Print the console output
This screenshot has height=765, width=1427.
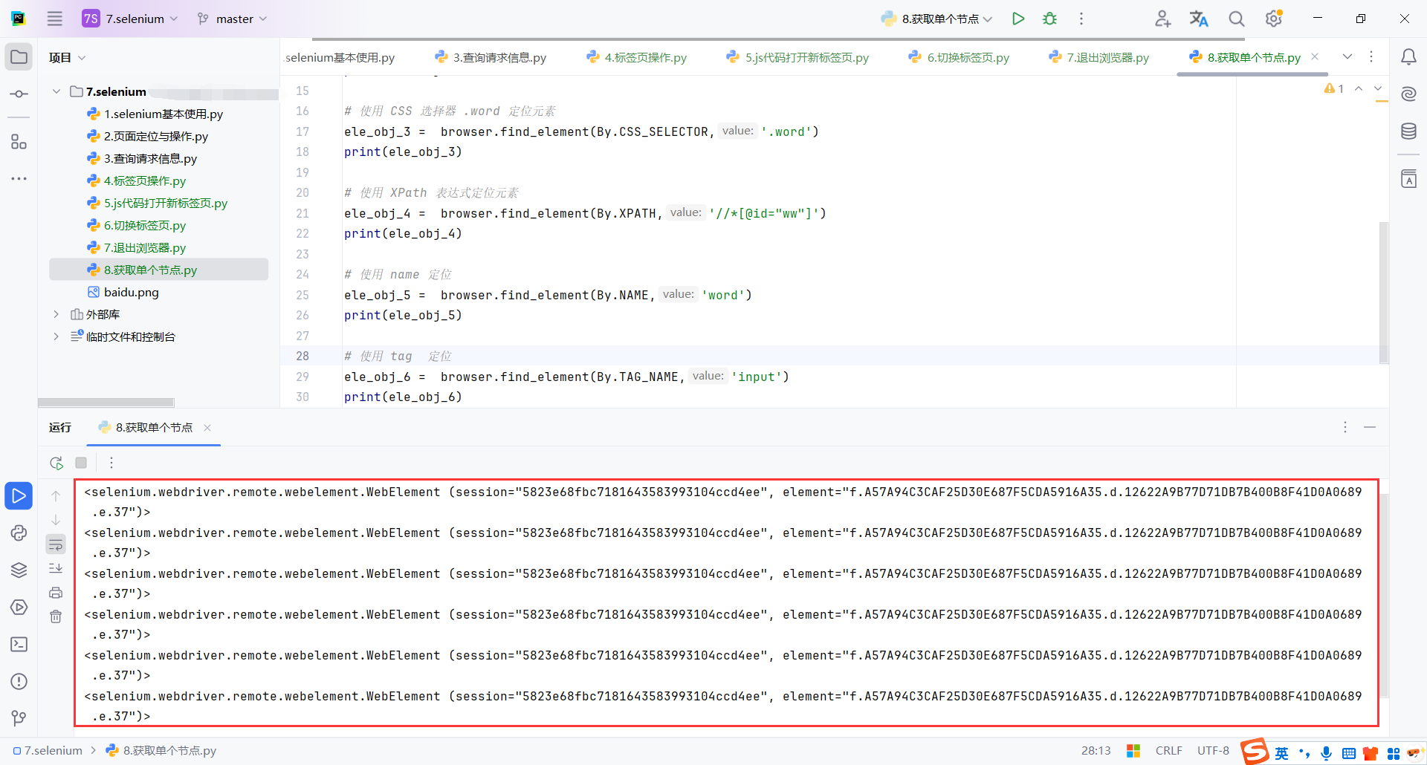tap(56, 593)
